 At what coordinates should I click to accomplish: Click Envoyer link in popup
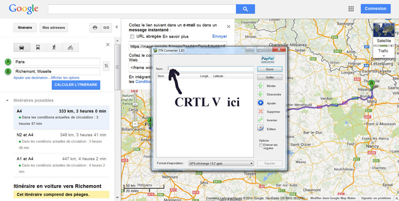tap(219, 36)
